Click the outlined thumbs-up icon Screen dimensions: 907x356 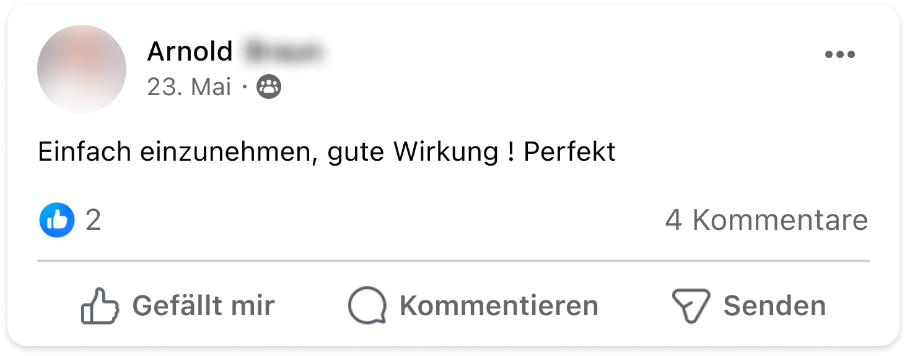click(x=99, y=305)
